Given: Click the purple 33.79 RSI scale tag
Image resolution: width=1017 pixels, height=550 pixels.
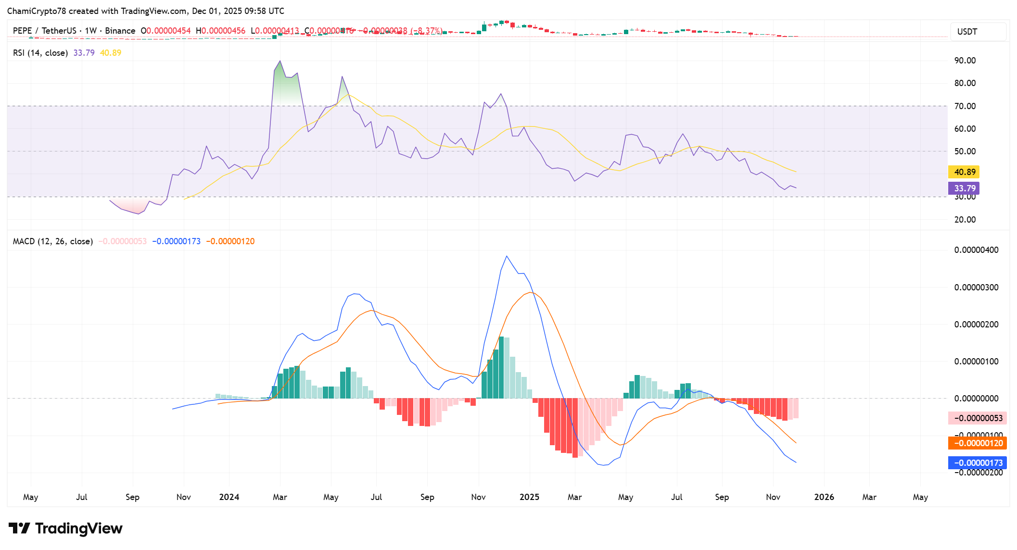Looking at the screenshot, I should pos(964,188).
